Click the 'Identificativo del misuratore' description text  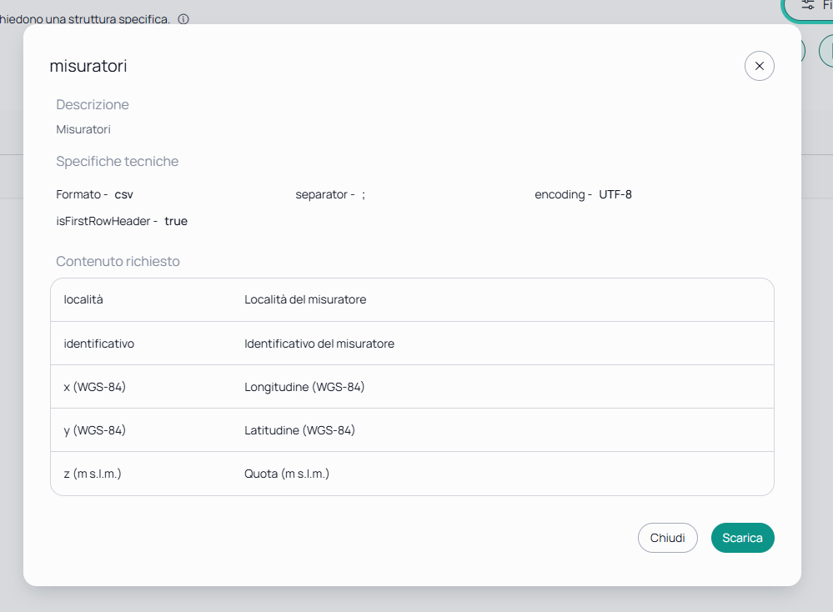tap(319, 344)
